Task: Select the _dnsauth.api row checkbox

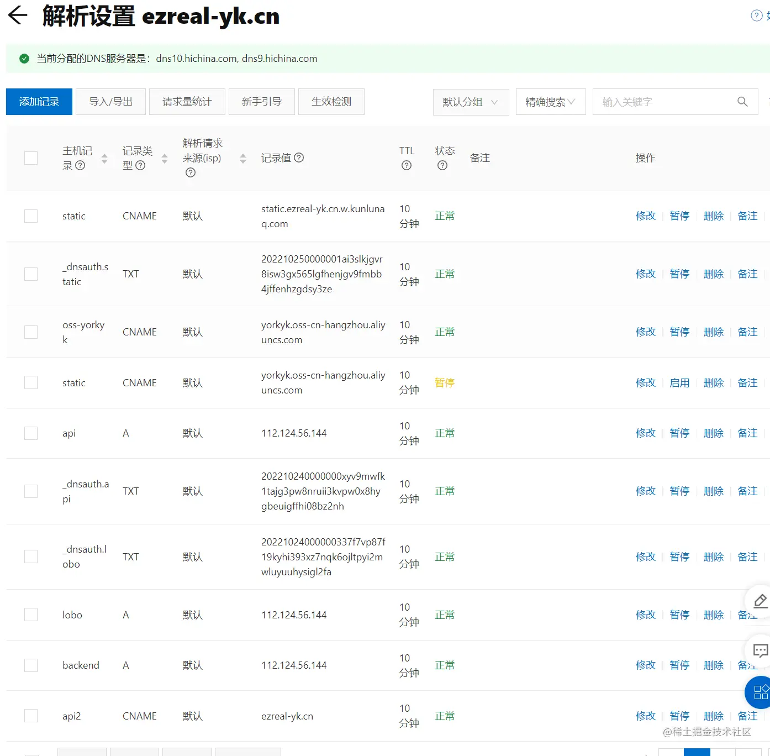Action: pyautogui.click(x=31, y=491)
